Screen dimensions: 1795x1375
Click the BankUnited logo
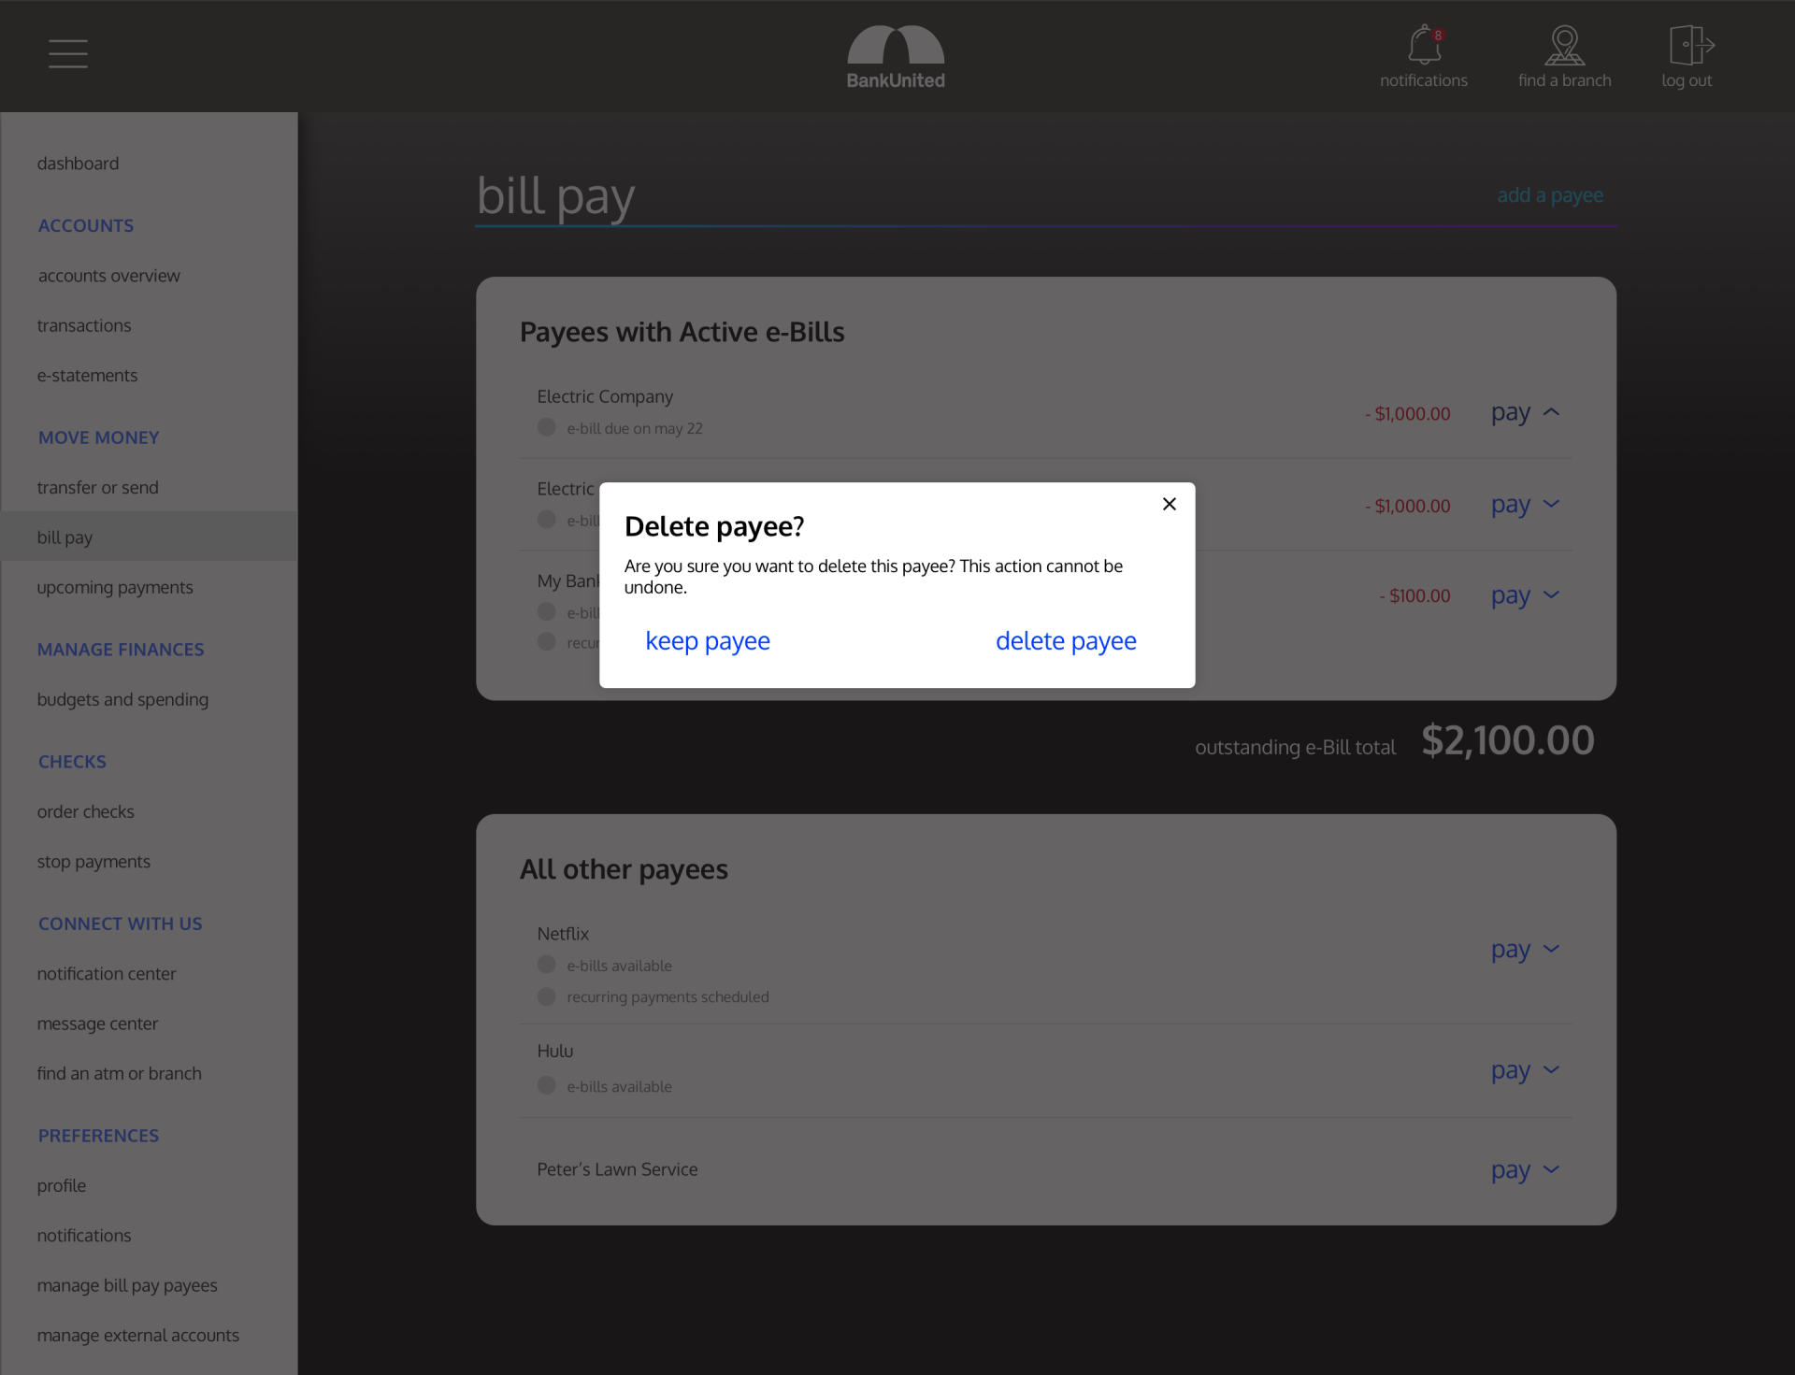(x=896, y=57)
